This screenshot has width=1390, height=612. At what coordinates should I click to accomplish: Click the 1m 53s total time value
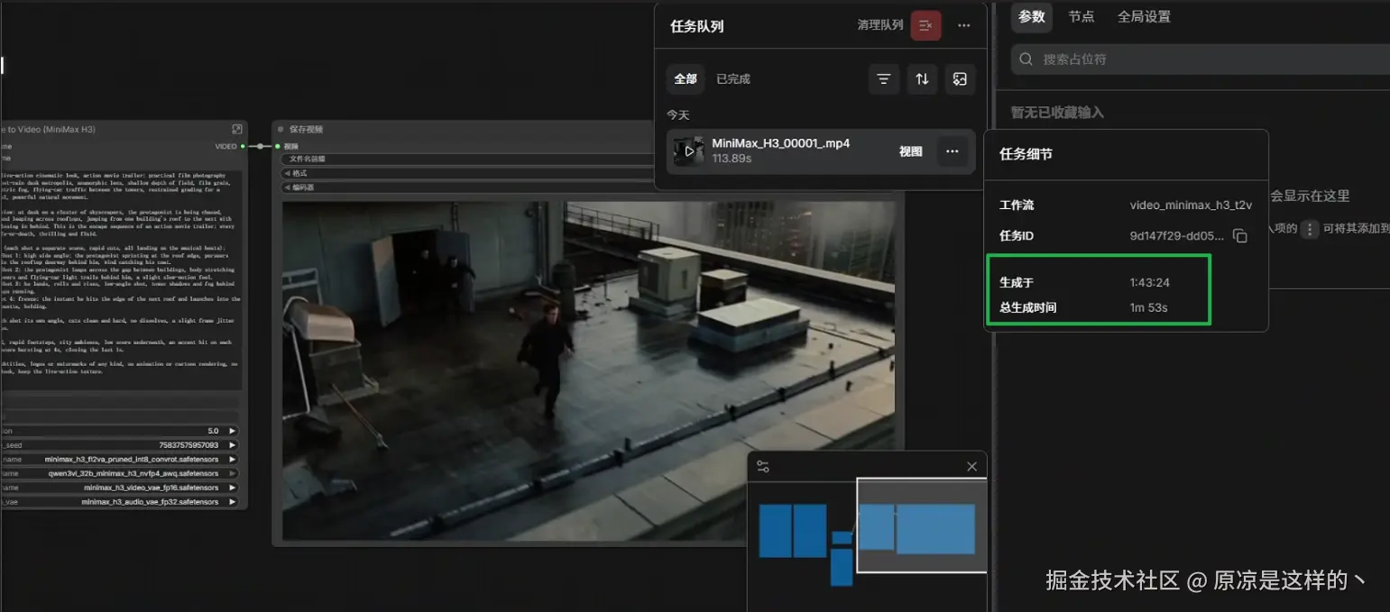(x=1148, y=308)
